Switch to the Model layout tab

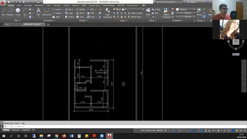point(6,130)
